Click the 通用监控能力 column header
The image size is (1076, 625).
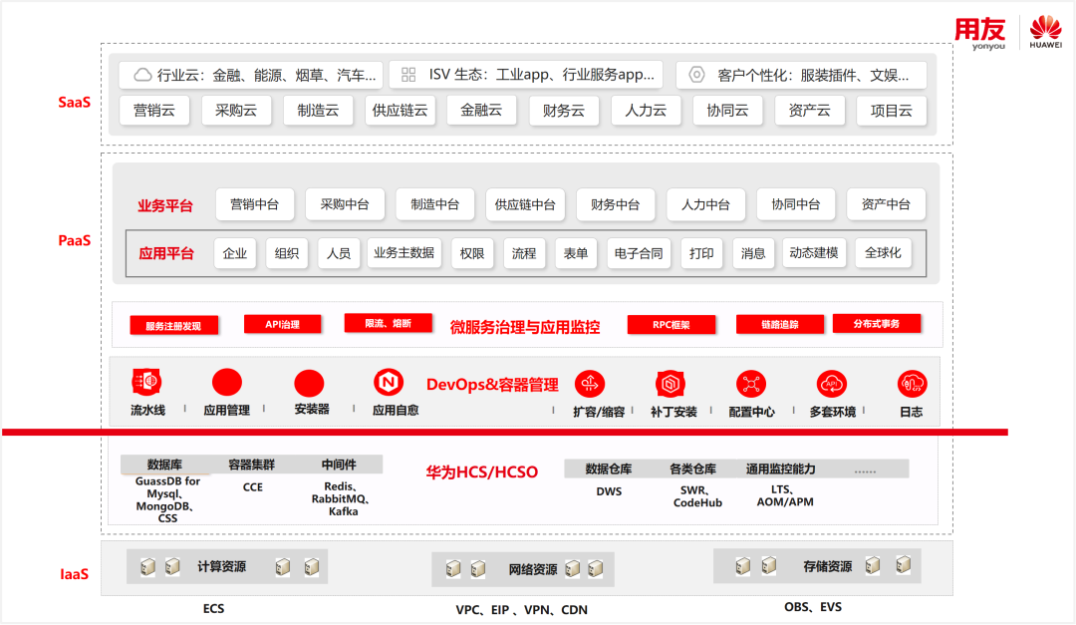click(781, 469)
